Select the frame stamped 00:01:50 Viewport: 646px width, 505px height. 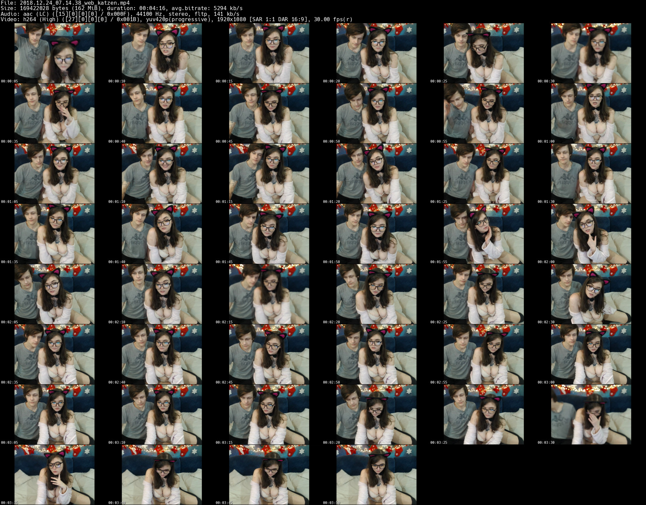[376, 234]
